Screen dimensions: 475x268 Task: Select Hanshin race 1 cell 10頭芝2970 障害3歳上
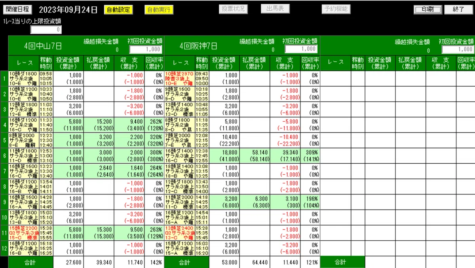(x=180, y=79)
